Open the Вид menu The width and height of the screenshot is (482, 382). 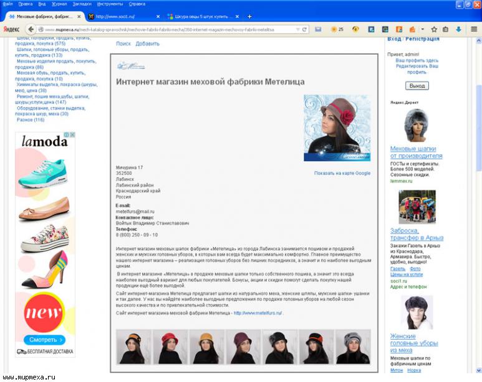click(x=42, y=4)
